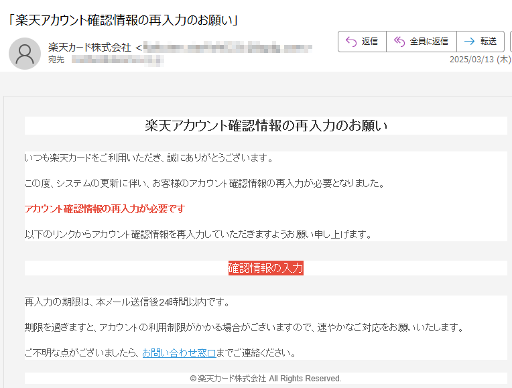This screenshot has height=388, width=512.
Task: Click the recipient label 宛先
Action: pos(56,60)
